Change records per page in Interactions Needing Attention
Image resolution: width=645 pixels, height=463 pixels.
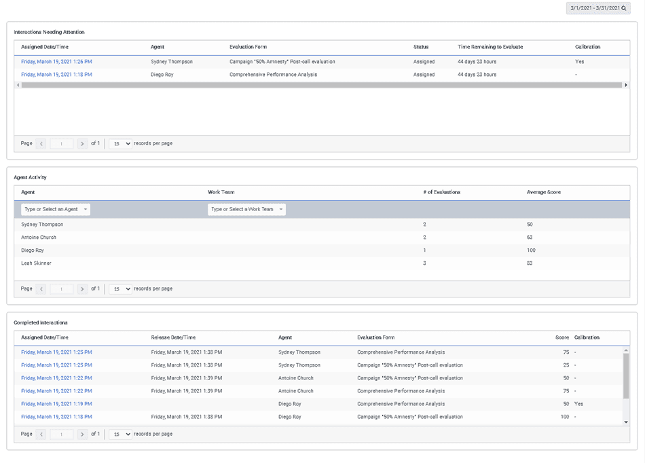[119, 143]
